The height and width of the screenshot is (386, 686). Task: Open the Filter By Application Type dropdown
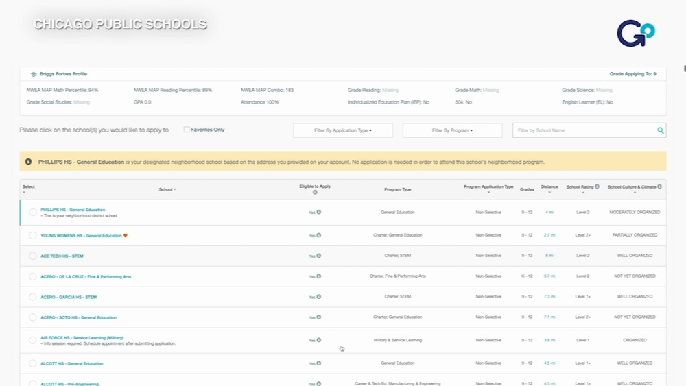point(343,130)
